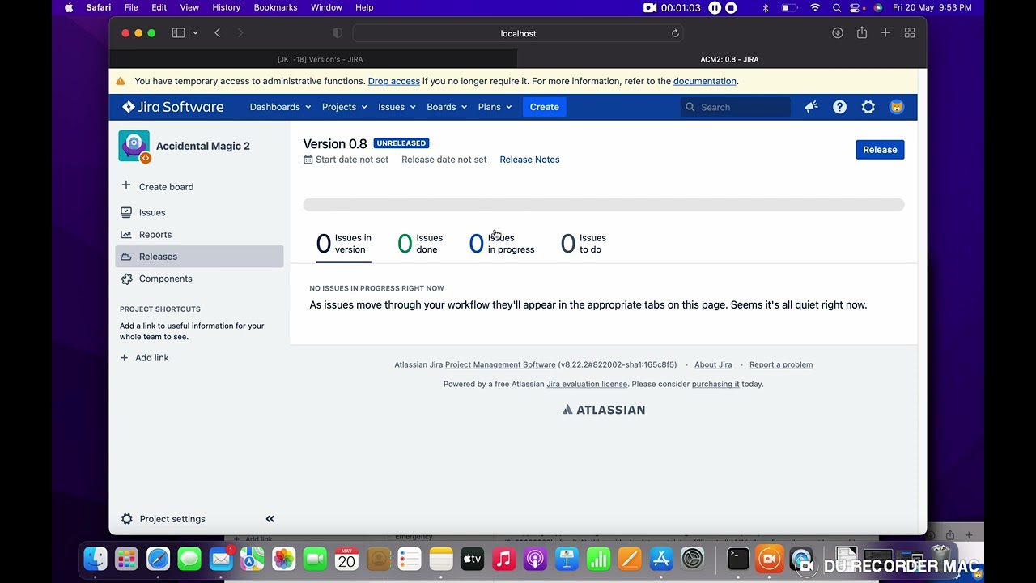Go to Components in project sidebar

tap(157, 279)
